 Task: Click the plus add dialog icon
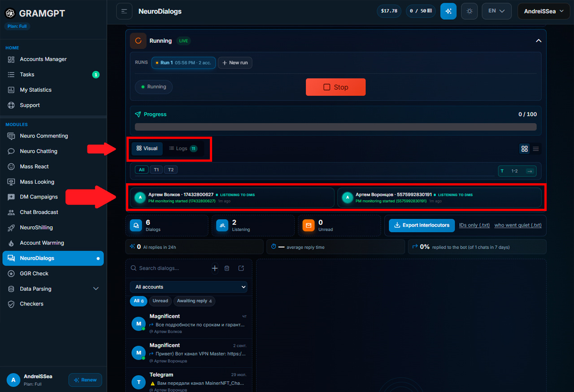coord(215,268)
